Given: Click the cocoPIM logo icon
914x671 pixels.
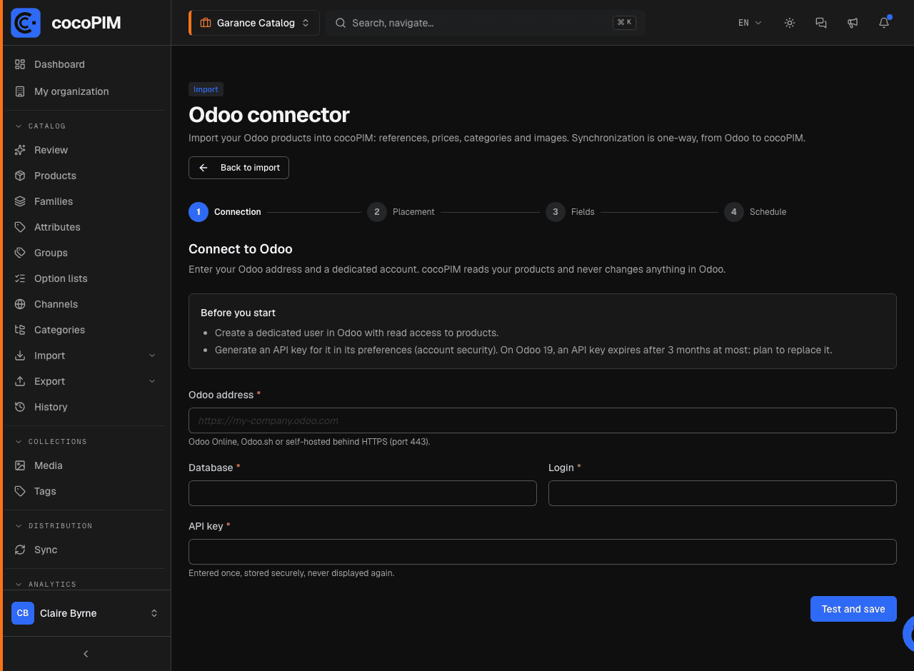Looking at the screenshot, I should coord(26,23).
